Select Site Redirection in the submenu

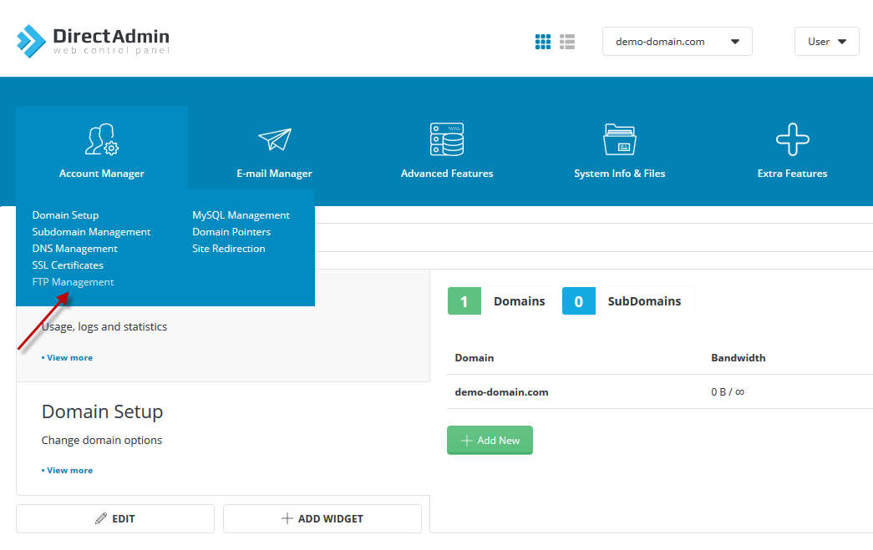coord(229,249)
